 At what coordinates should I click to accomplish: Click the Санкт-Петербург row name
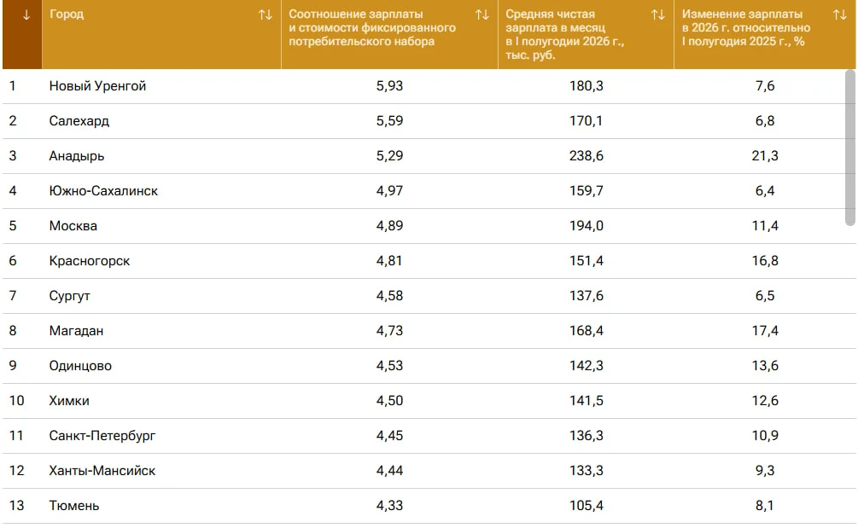102,436
